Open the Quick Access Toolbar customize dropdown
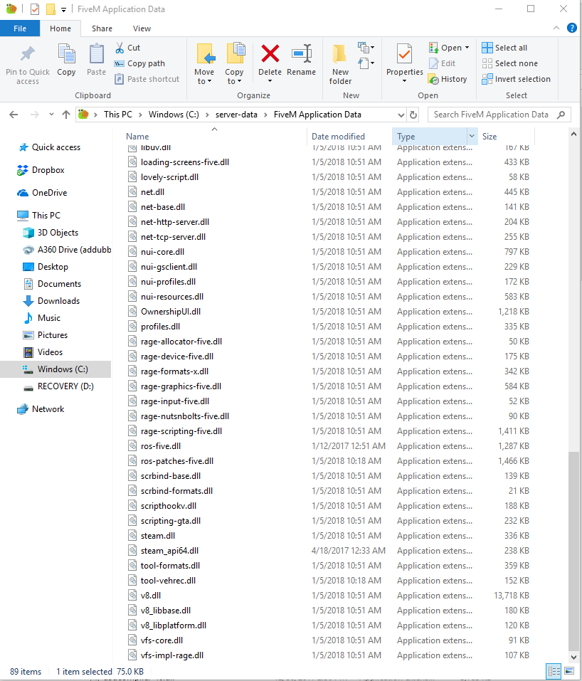Image resolution: width=582 pixels, height=681 pixels. coord(63,9)
